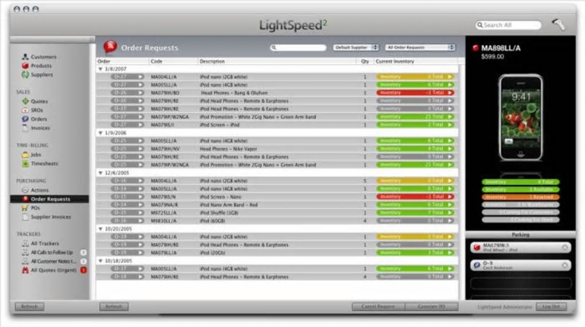Click the tool icon beside Search All

coord(558,25)
